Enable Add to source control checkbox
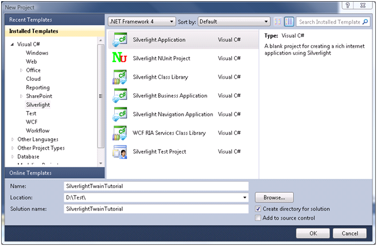 (258, 218)
